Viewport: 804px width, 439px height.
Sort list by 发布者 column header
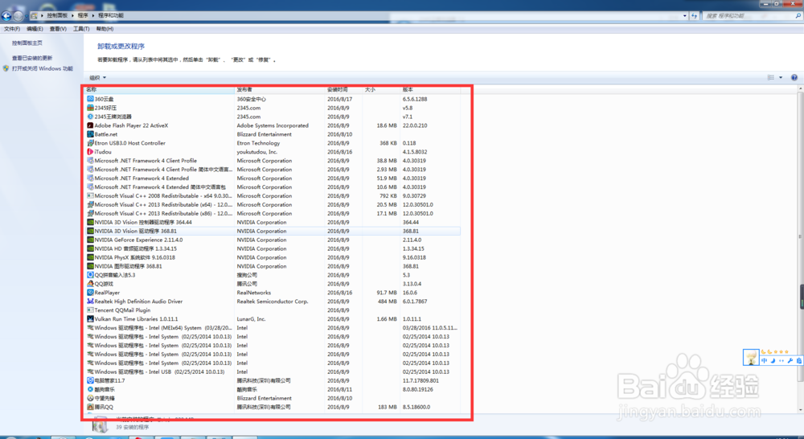[280, 90]
